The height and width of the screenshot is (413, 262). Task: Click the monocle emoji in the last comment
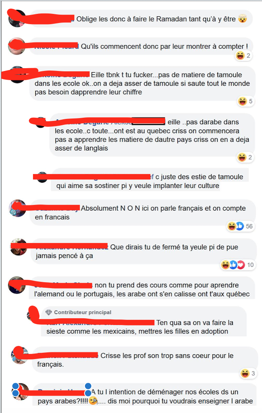[93, 401]
